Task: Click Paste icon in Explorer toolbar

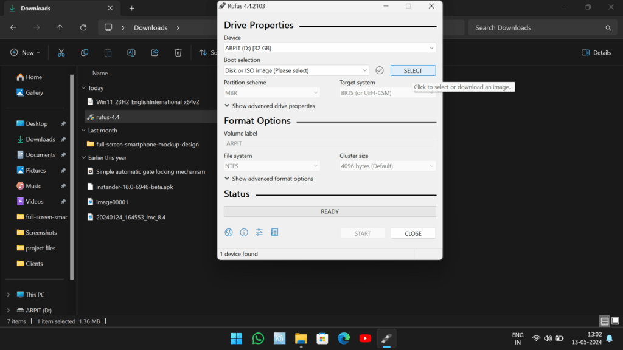Action: coord(108,52)
